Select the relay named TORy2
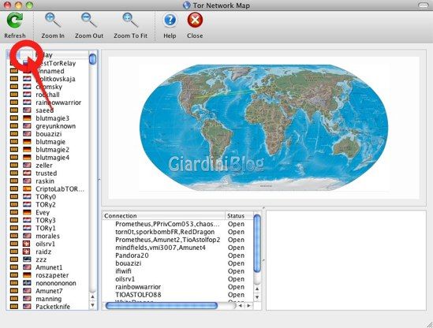433x328 pixels. [x=46, y=204]
